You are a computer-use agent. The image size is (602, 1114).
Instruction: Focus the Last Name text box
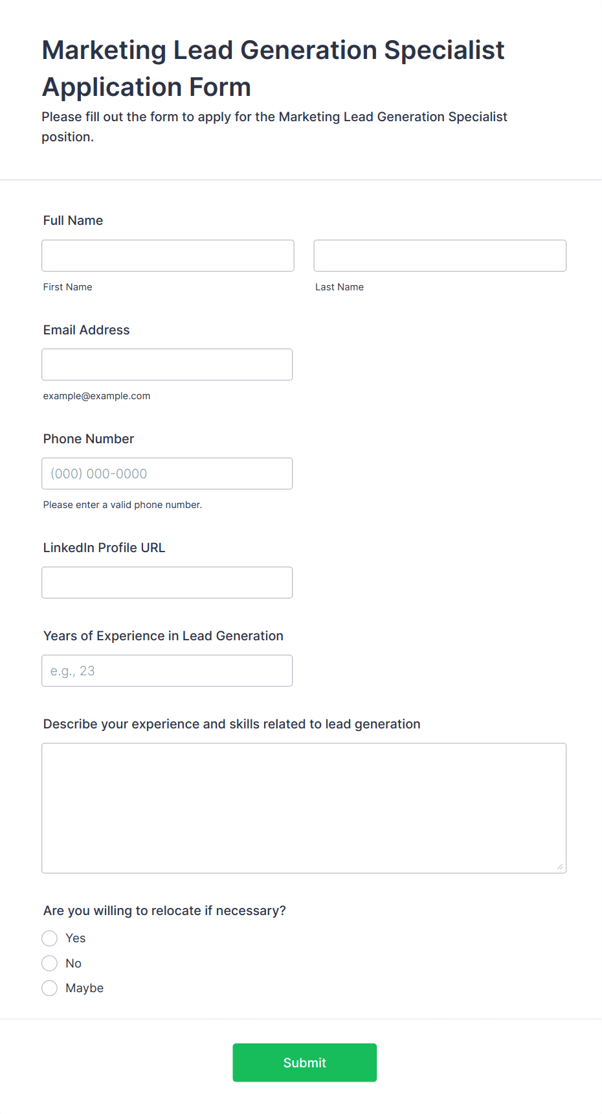[440, 255]
